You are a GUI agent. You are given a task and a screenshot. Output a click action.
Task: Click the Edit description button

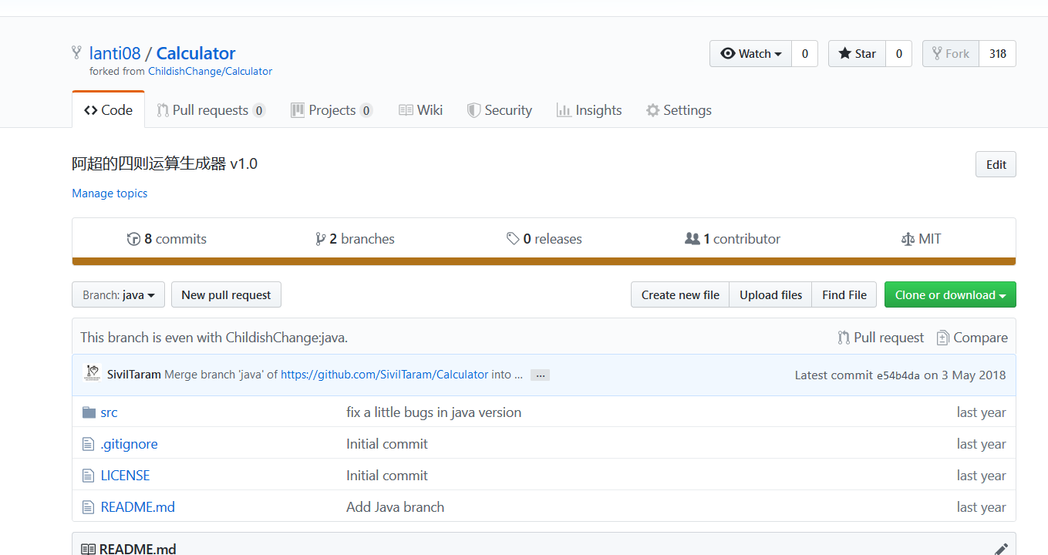(x=996, y=164)
